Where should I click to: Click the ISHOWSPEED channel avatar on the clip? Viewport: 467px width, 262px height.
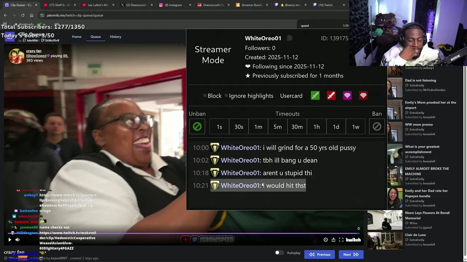coord(16,56)
